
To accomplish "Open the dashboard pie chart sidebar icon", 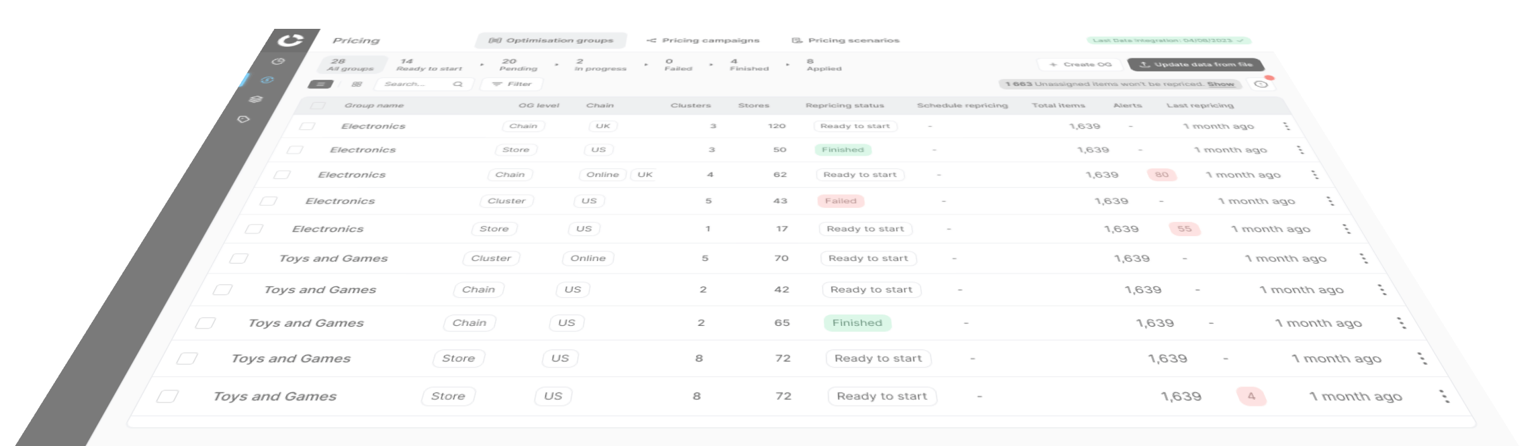I will (278, 61).
